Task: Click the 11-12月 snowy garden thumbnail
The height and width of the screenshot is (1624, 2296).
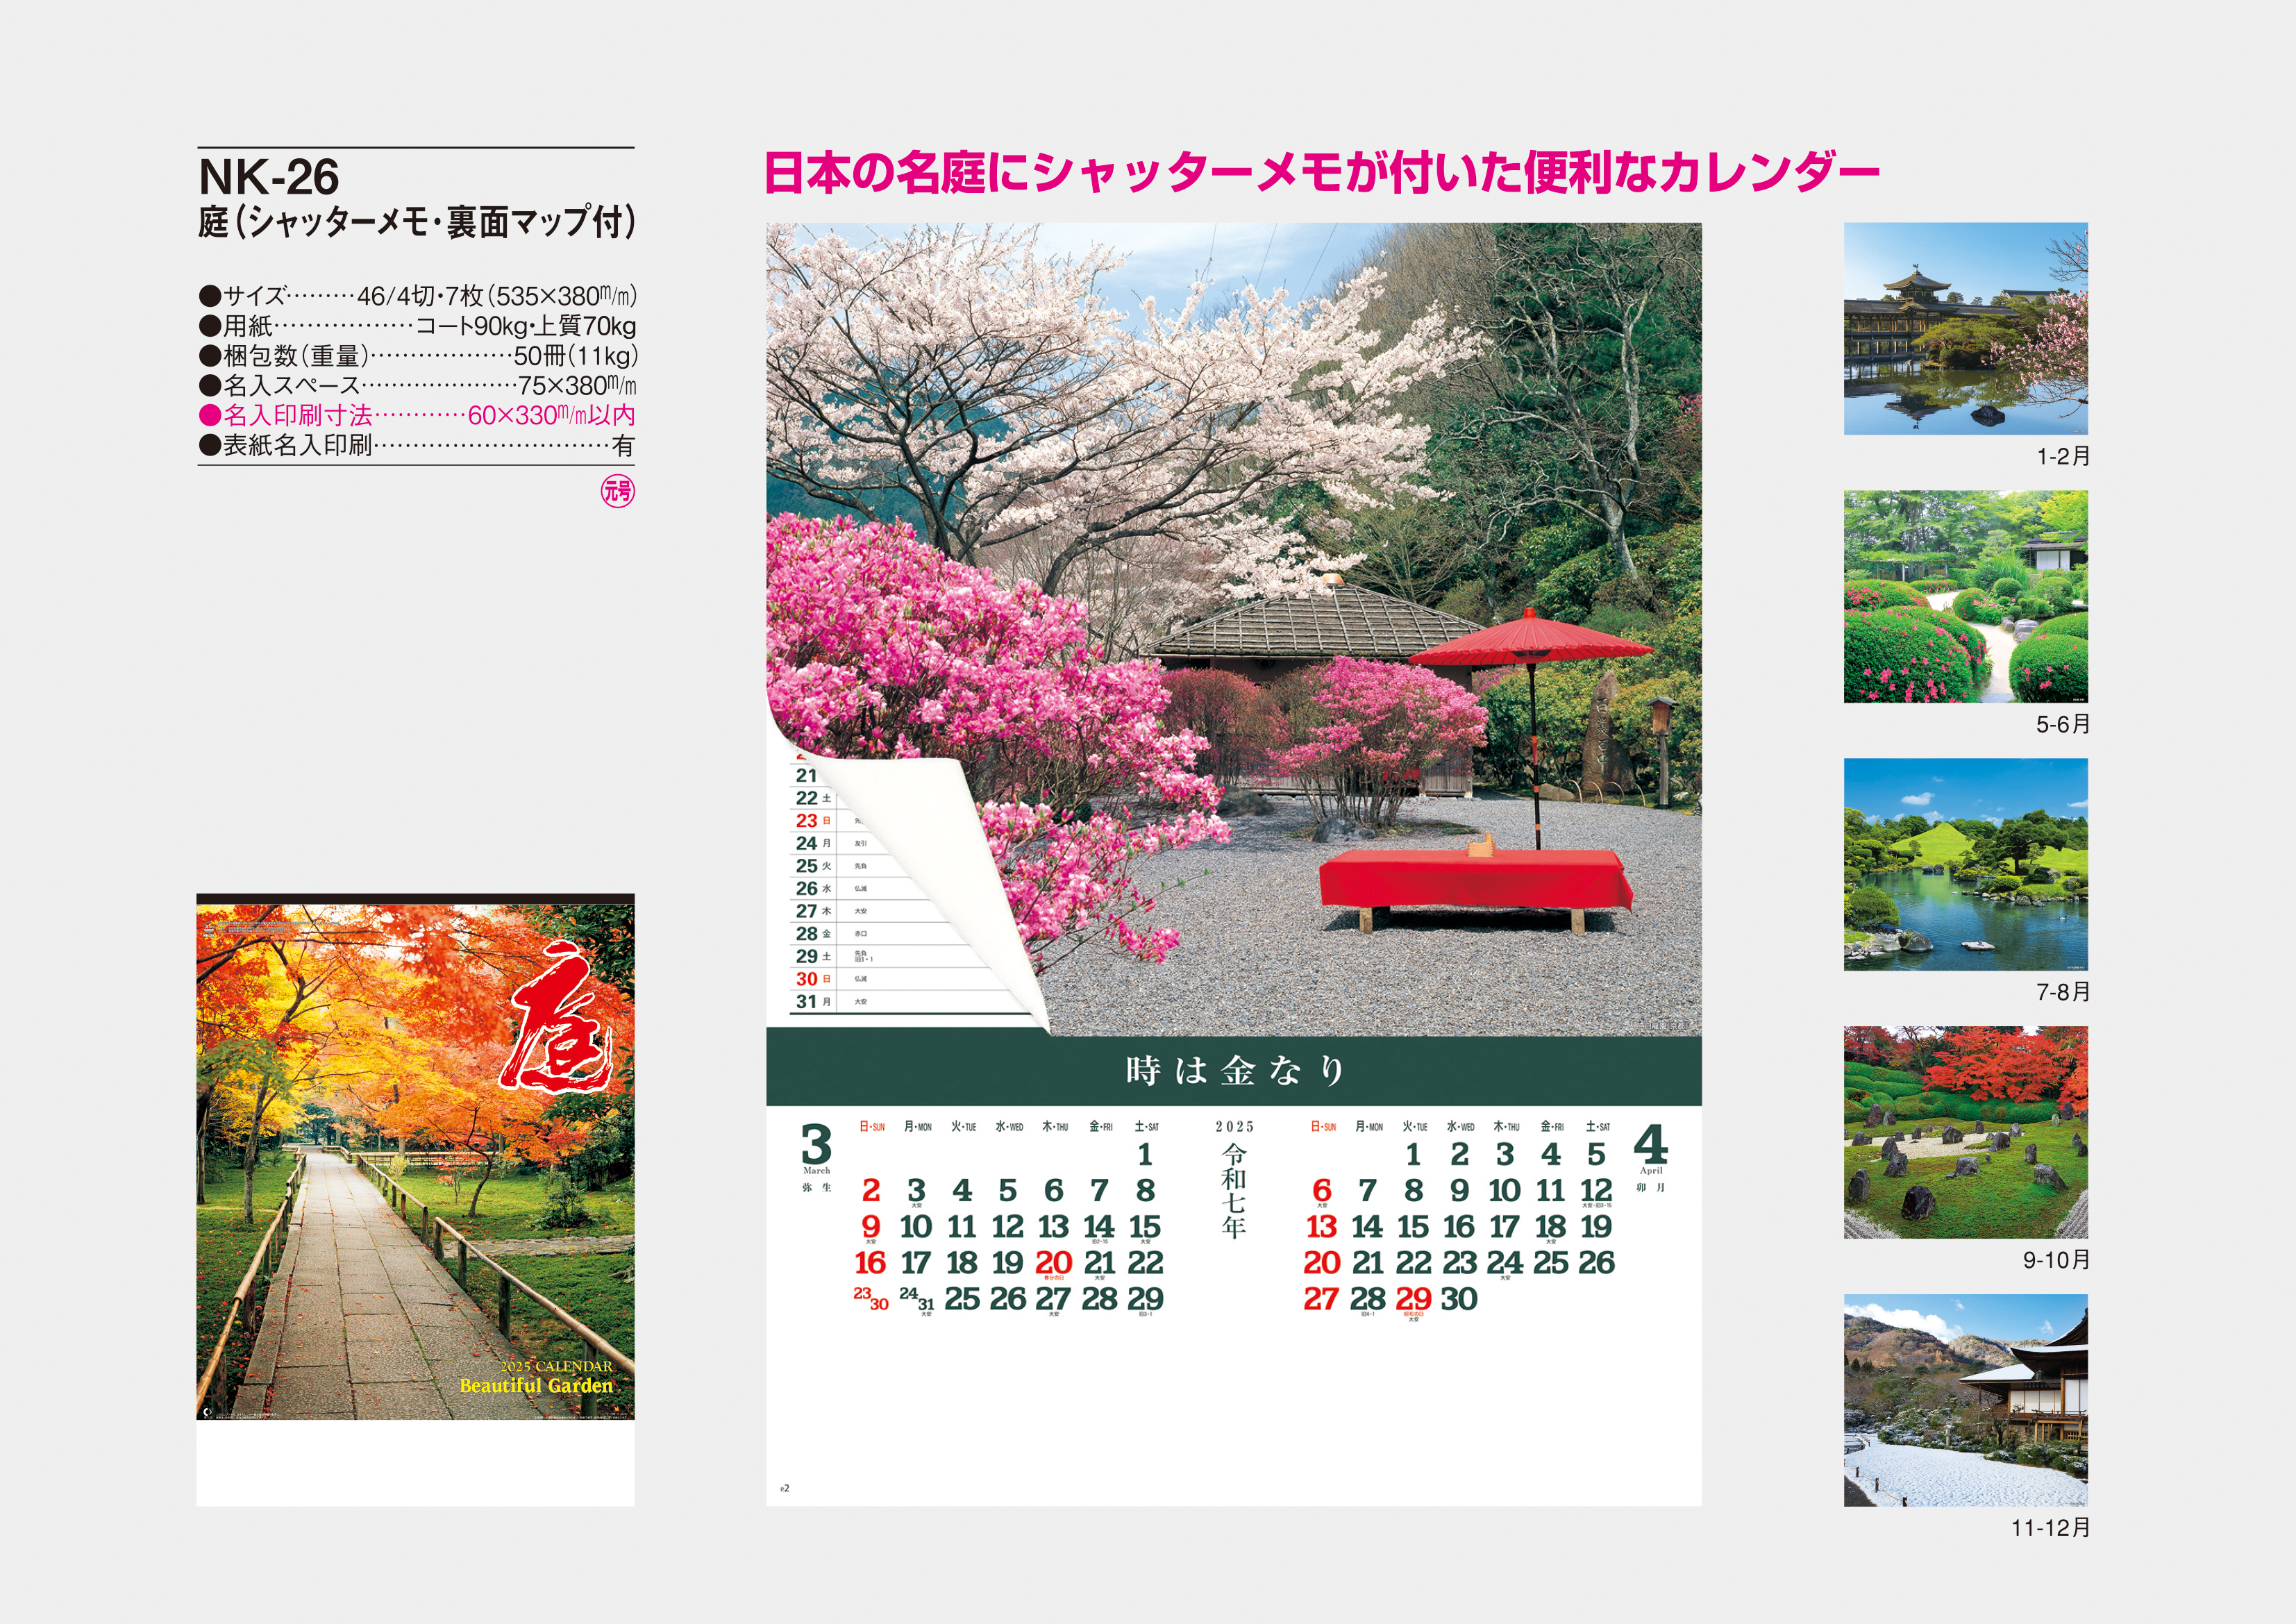Action: (x=1965, y=1400)
